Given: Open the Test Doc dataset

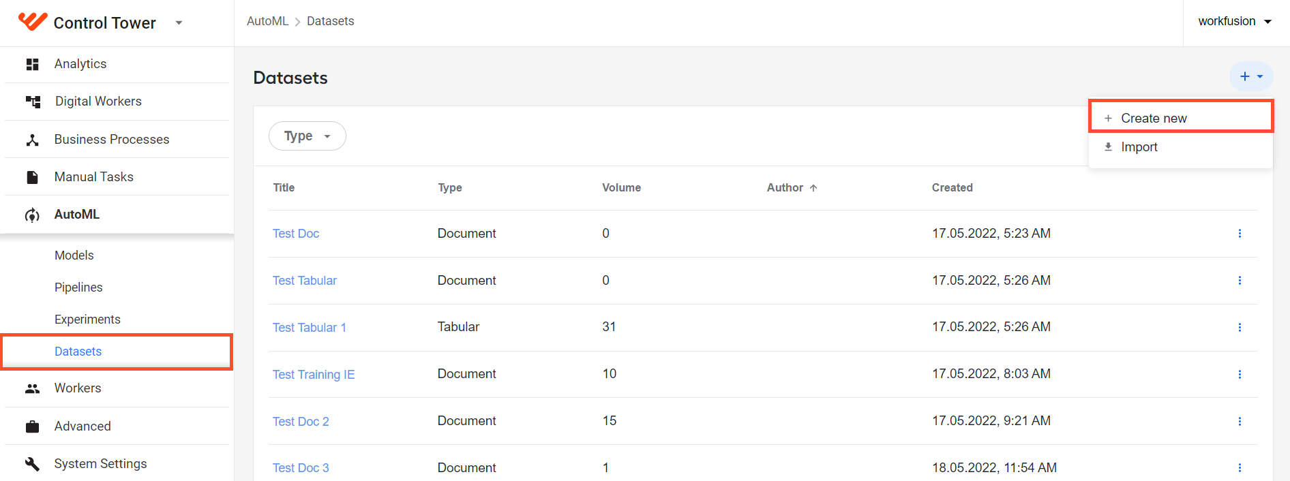Looking at the screenshot, I should 296,234.
